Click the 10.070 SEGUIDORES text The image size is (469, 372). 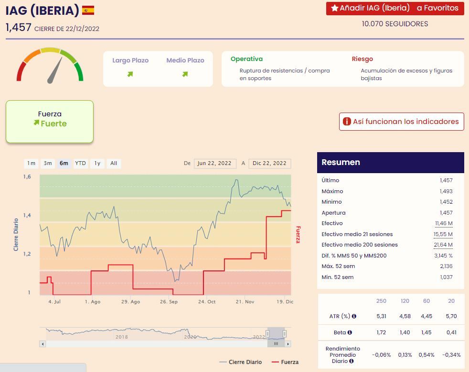(x=395, y=24)
